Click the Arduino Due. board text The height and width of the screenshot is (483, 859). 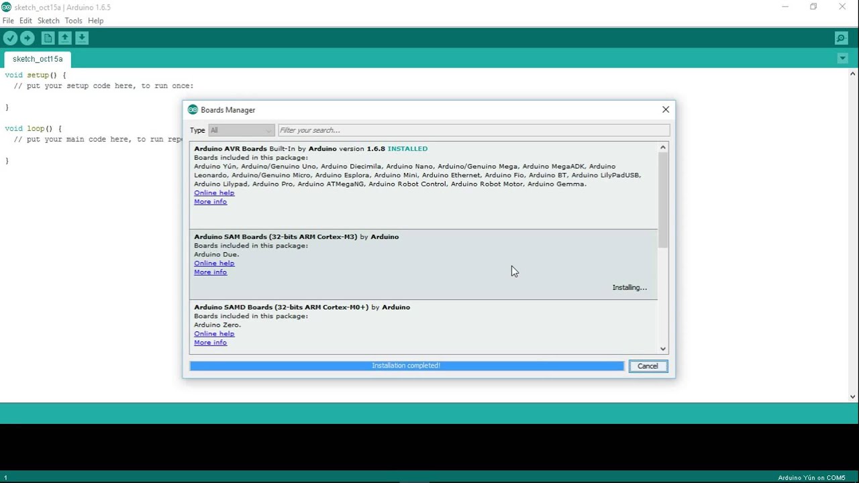217,254
